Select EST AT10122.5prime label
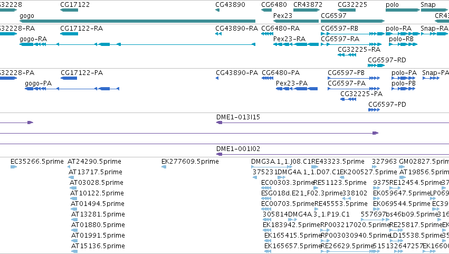The image size is (449, 254). pyautogui.click(x=97, y=193)
